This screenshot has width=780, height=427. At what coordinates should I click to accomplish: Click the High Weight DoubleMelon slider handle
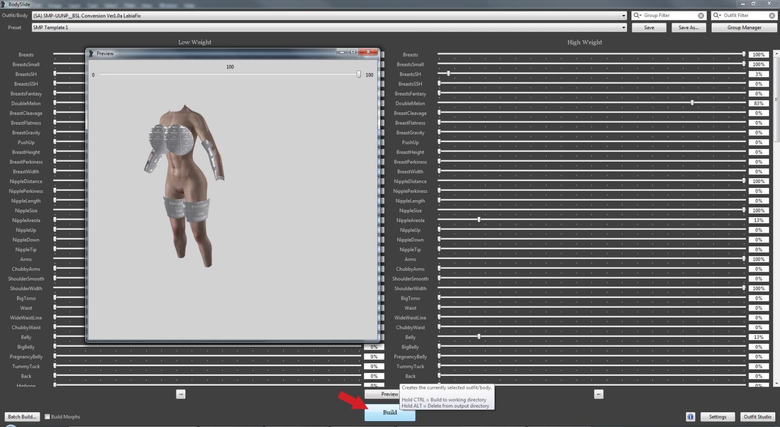[x=692, y=103]
